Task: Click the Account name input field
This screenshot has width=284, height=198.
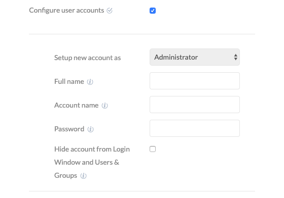Action: tap(195, 105)
